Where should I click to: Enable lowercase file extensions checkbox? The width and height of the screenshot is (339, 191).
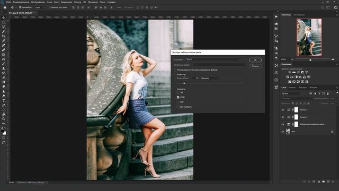pyautogui.click(x=175, y=70)
